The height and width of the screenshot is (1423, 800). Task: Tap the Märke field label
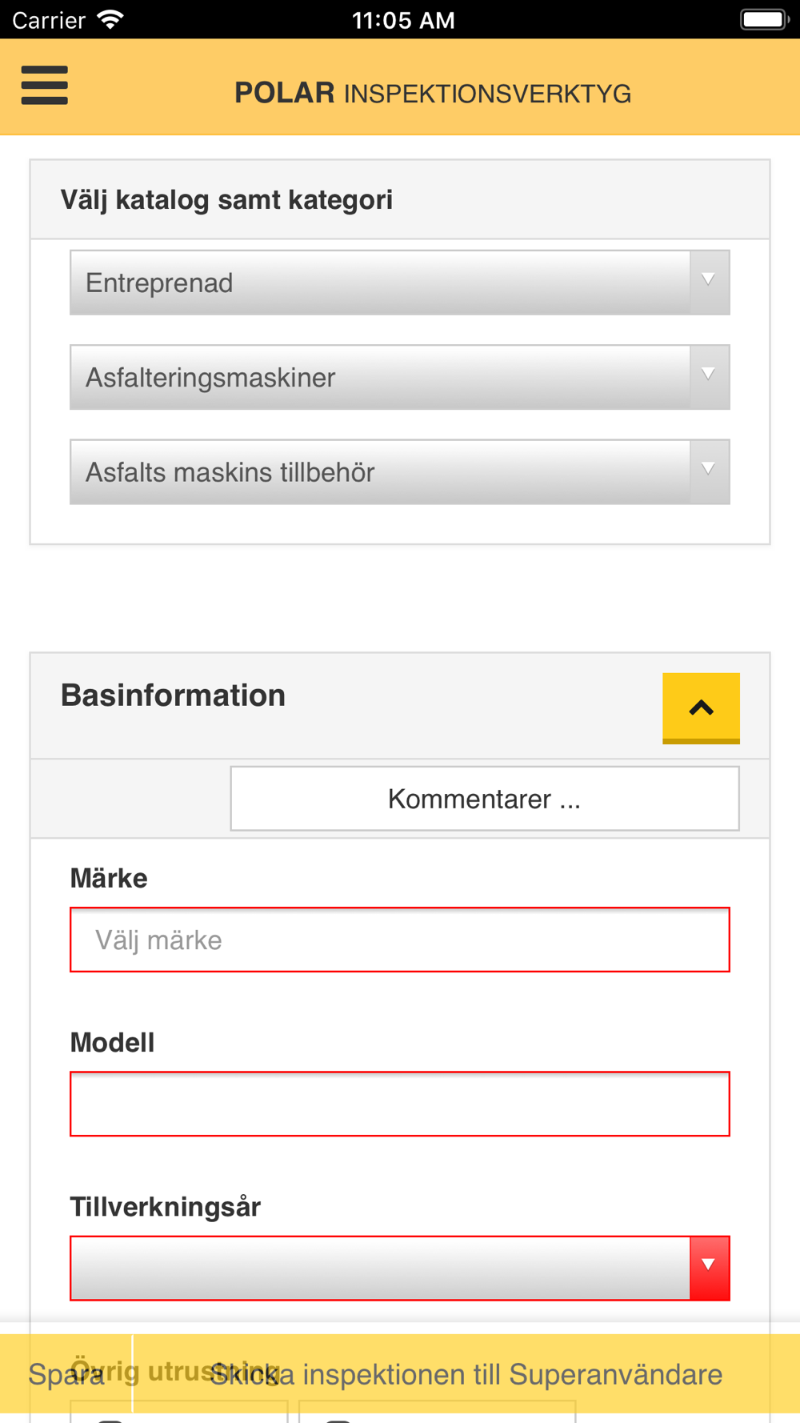pos(109,878)
